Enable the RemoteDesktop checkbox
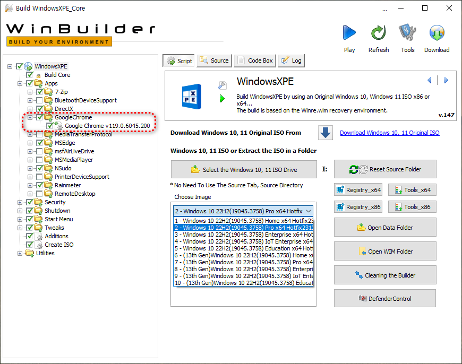This screenshot has height=364, width=462. click(x=39, y=194)
